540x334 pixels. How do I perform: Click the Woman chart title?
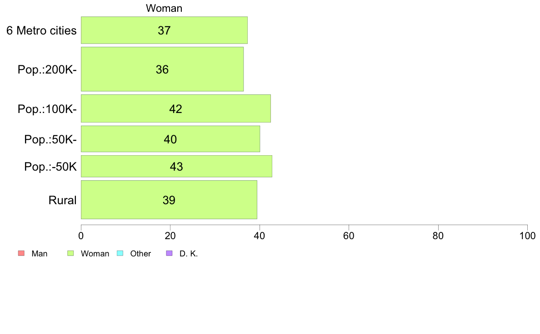[164, 8]
